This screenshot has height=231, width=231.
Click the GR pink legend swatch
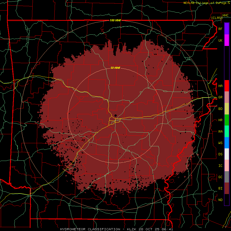227,97
